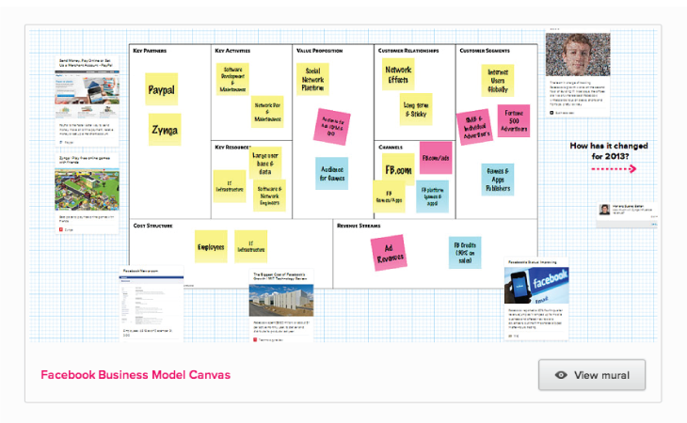687x423 pixels.
Task: Click the Long term & Sticky note
Action: [x=416, y=109]
